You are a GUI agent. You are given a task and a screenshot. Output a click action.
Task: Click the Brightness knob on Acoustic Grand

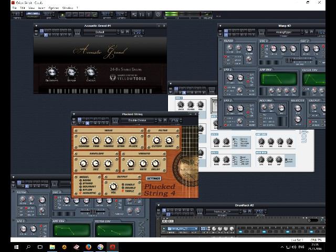[x=51, y=72]
